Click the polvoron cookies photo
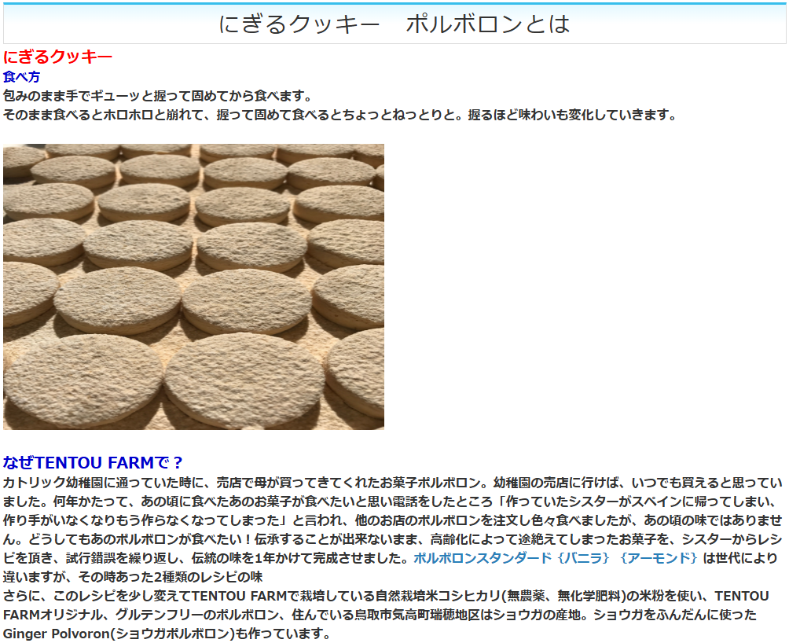This screenshot has height=643, width=789. [x=193, y=286]
